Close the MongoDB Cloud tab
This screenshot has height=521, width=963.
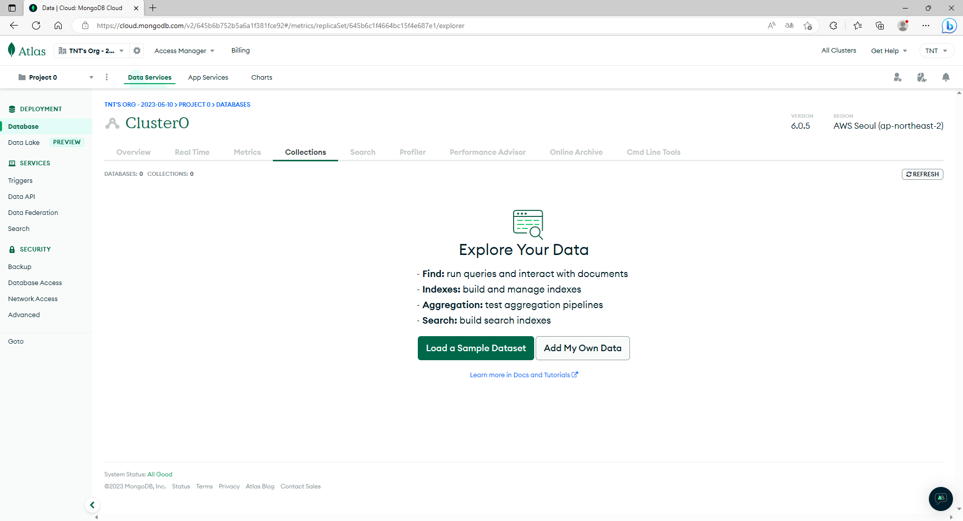point(136,8)
